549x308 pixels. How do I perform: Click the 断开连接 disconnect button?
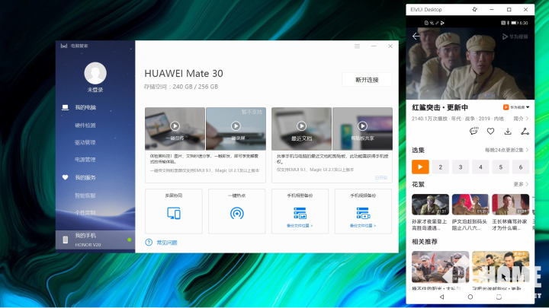click(367, 80)
